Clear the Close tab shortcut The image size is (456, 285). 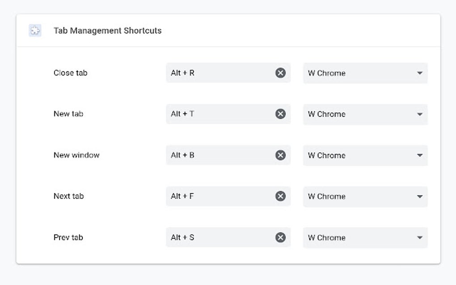coord(280,73)
